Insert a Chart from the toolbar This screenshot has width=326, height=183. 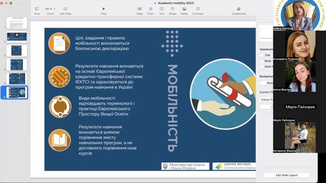coord(151,11)
